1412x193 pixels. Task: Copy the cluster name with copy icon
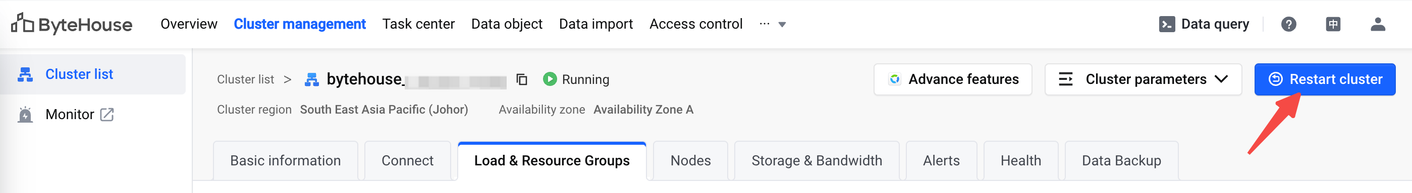coord(522,79)
